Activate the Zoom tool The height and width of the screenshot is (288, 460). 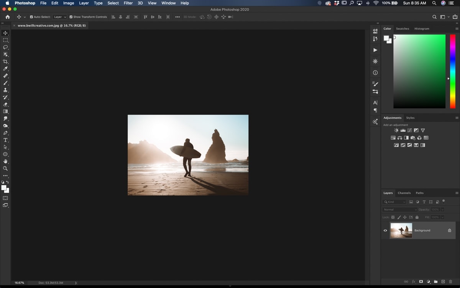coord(5,168)
